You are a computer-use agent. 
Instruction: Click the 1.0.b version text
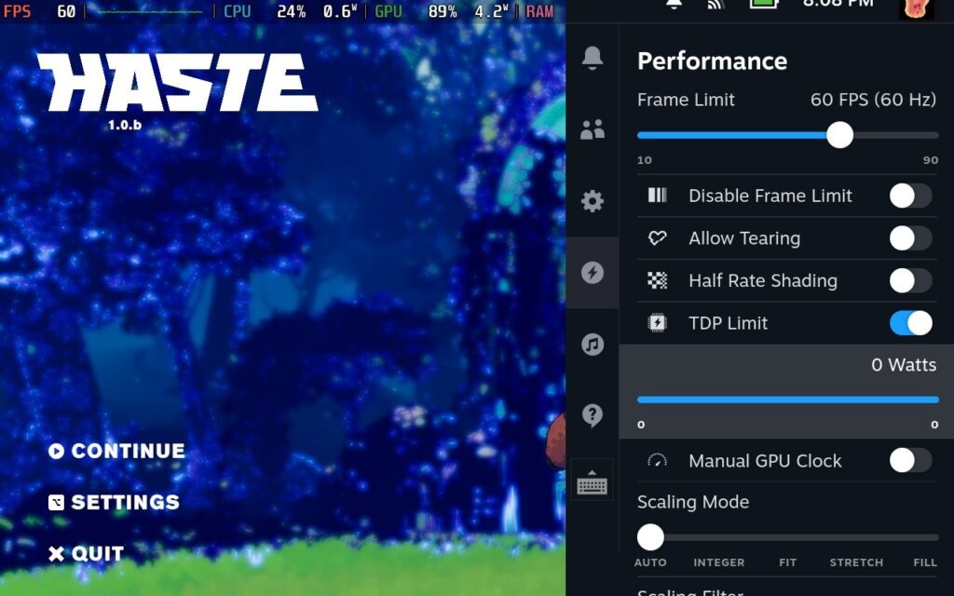tap(125, 126)
